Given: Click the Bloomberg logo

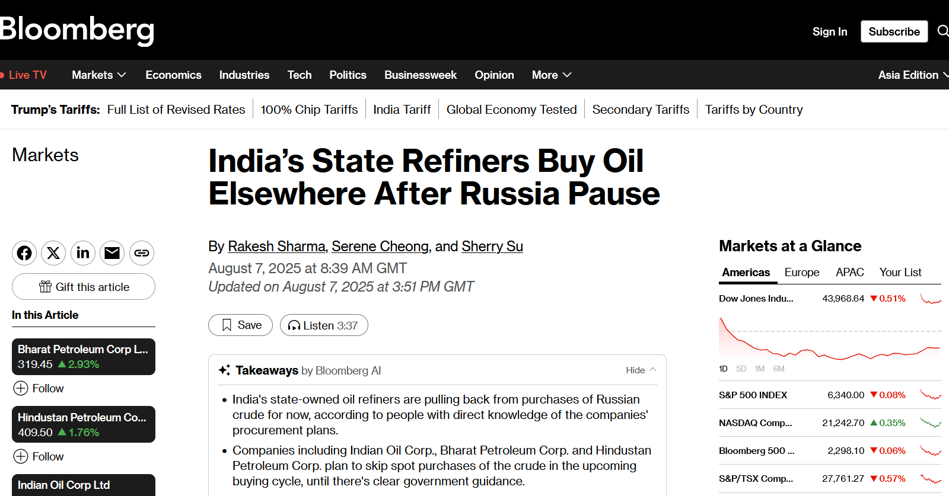Looking at the screenshot, I should (x=77, y=30).
